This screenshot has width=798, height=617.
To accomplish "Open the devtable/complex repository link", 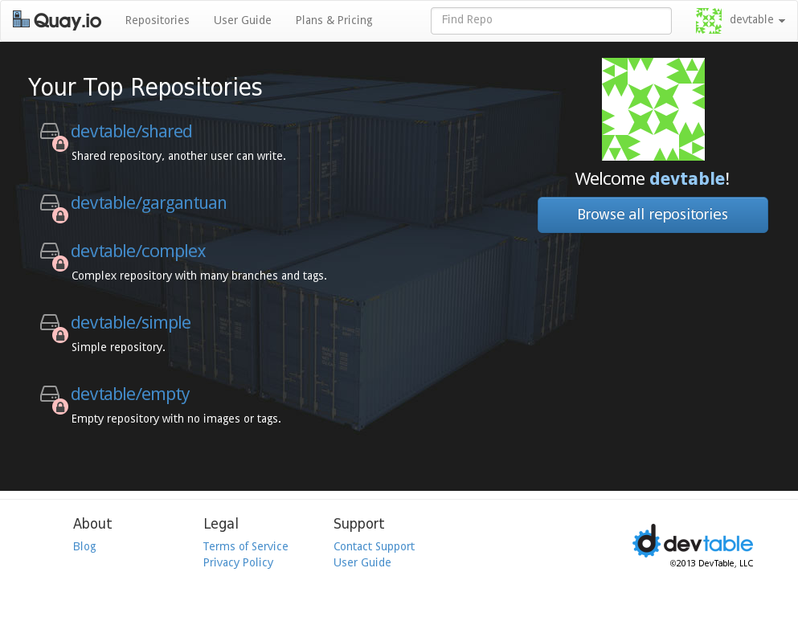I will click(x=138, y=251).
